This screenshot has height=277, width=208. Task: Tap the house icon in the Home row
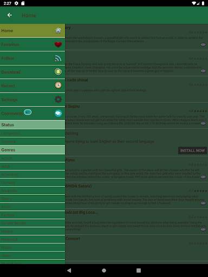click(58, 31)
